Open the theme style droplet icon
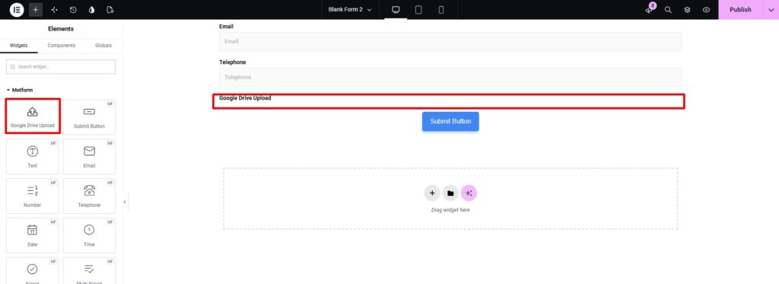This screenshot has width=779, height=284. [x=91, y=9]
